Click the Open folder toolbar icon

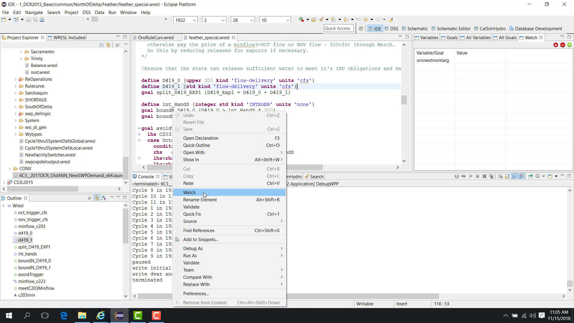(314, 20)
